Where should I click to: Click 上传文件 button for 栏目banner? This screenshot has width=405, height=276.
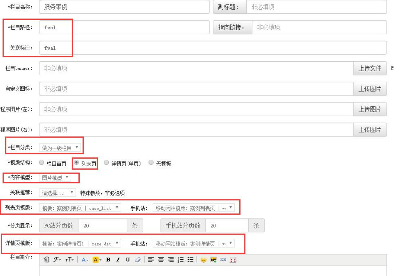tap(370, 68)
